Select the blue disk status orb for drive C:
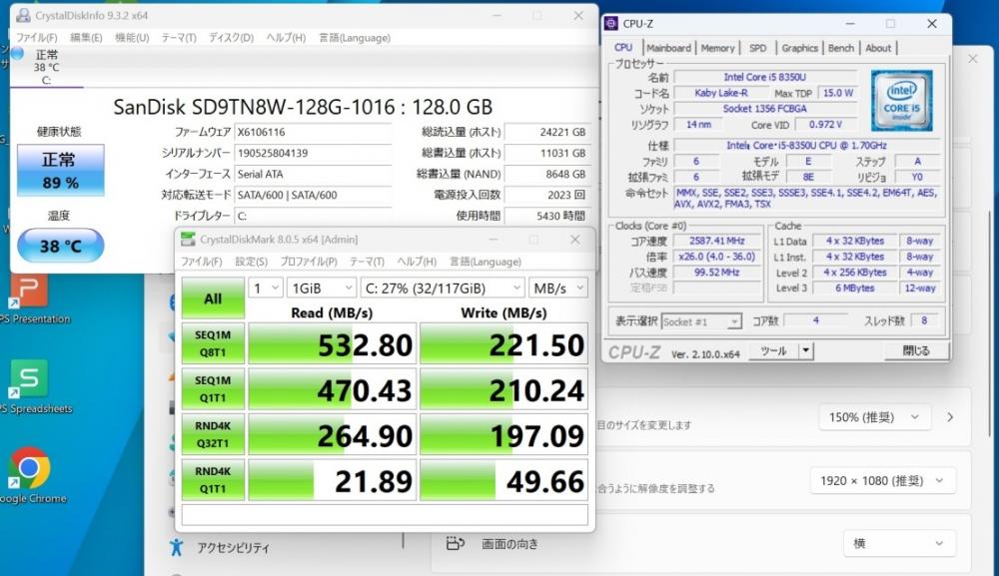Image resolution: width=999 pixels, height=576 pixels. pyautogui.click(x=17, y=54)
